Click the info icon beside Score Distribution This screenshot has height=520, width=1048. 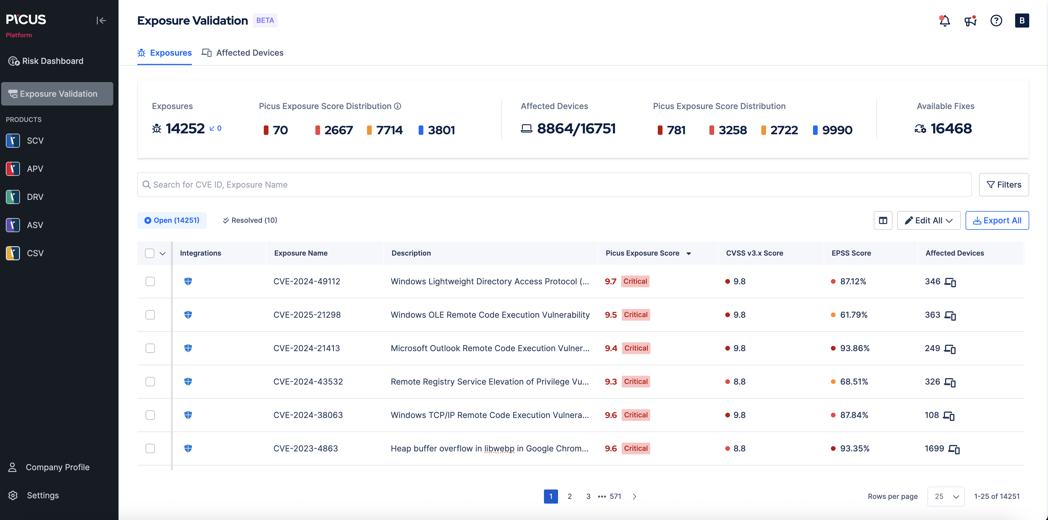click(398, 106)
